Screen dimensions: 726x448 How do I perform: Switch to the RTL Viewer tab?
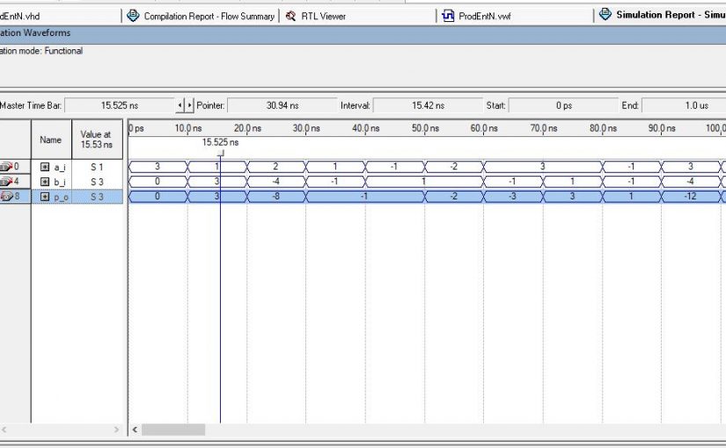coord(322,16)
